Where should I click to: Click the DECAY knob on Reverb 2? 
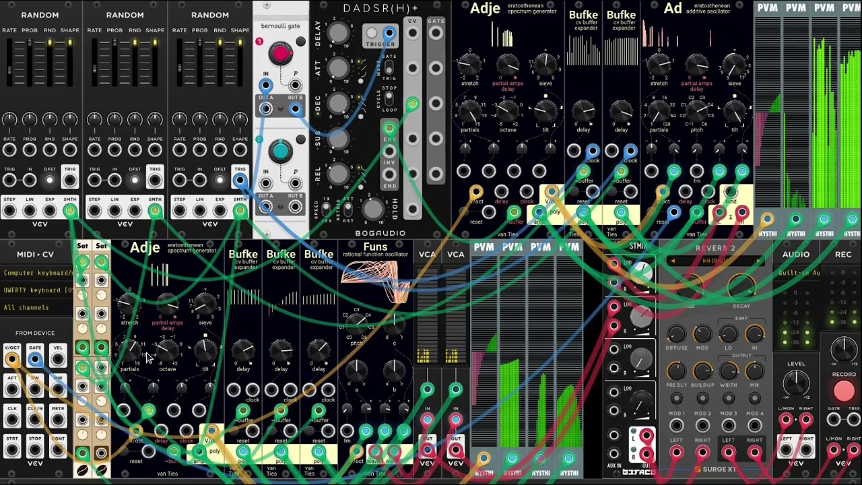[x=741, y=287]
